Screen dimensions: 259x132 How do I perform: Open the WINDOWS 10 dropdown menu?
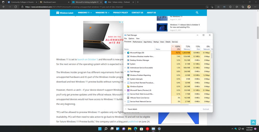click(102, 13)
